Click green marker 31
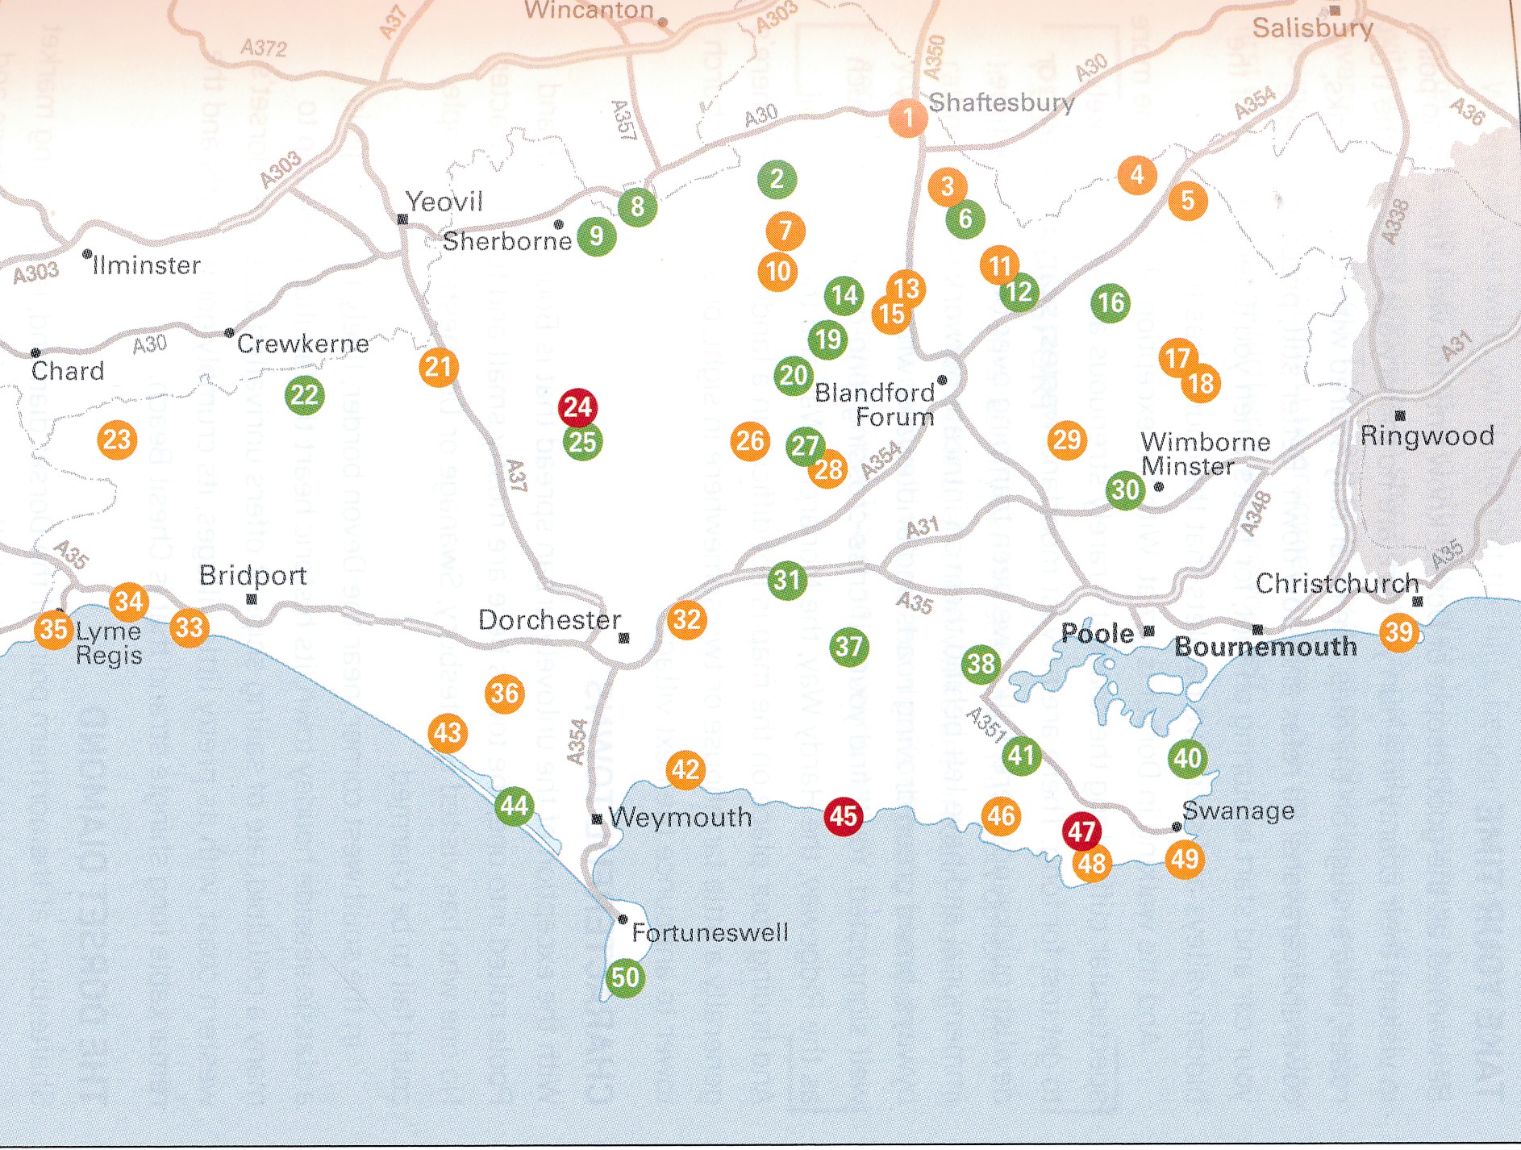Viewport: 1521px width, 1150px height. pos(787,580)
